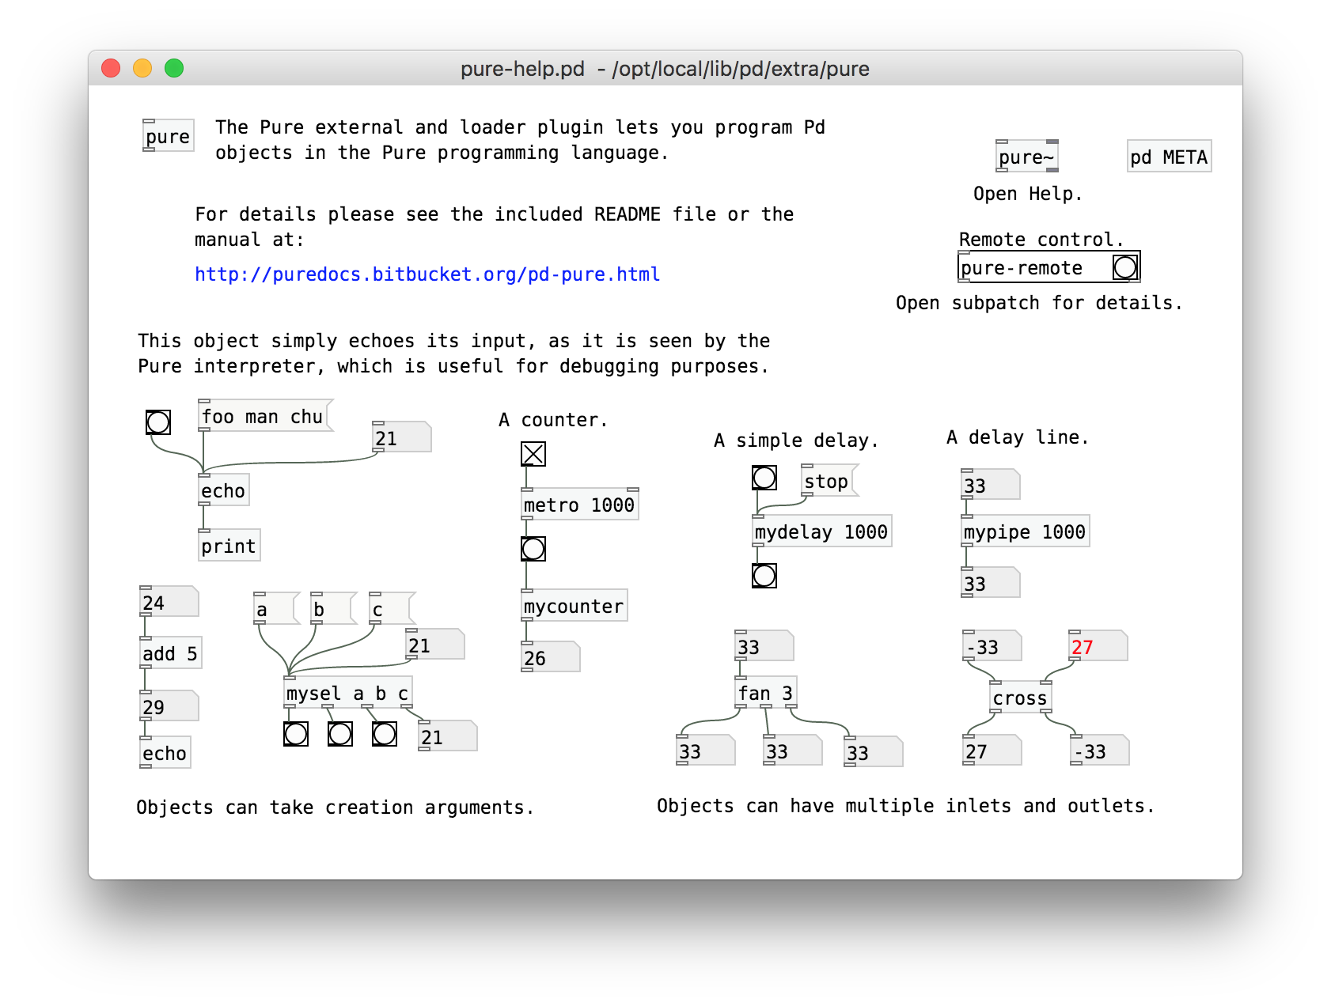Click the mycounter object
The height and width of the screenshot is (1006, 1331).
point(574,606)
